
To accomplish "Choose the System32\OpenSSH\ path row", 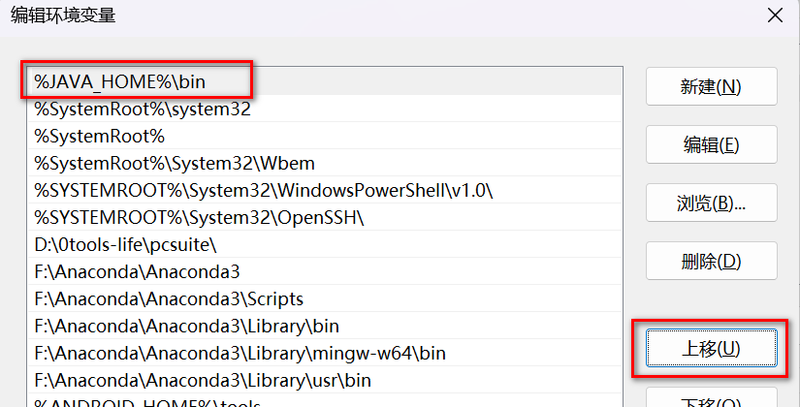I will (325, 217).
